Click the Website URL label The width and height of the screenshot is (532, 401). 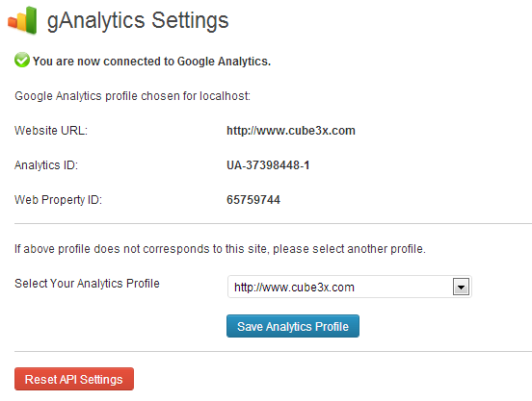tap(51, 131)
